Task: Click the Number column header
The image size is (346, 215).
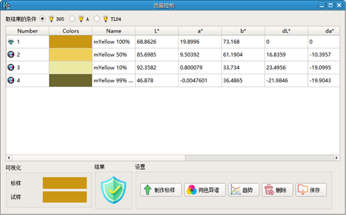Action: point(28,31)
